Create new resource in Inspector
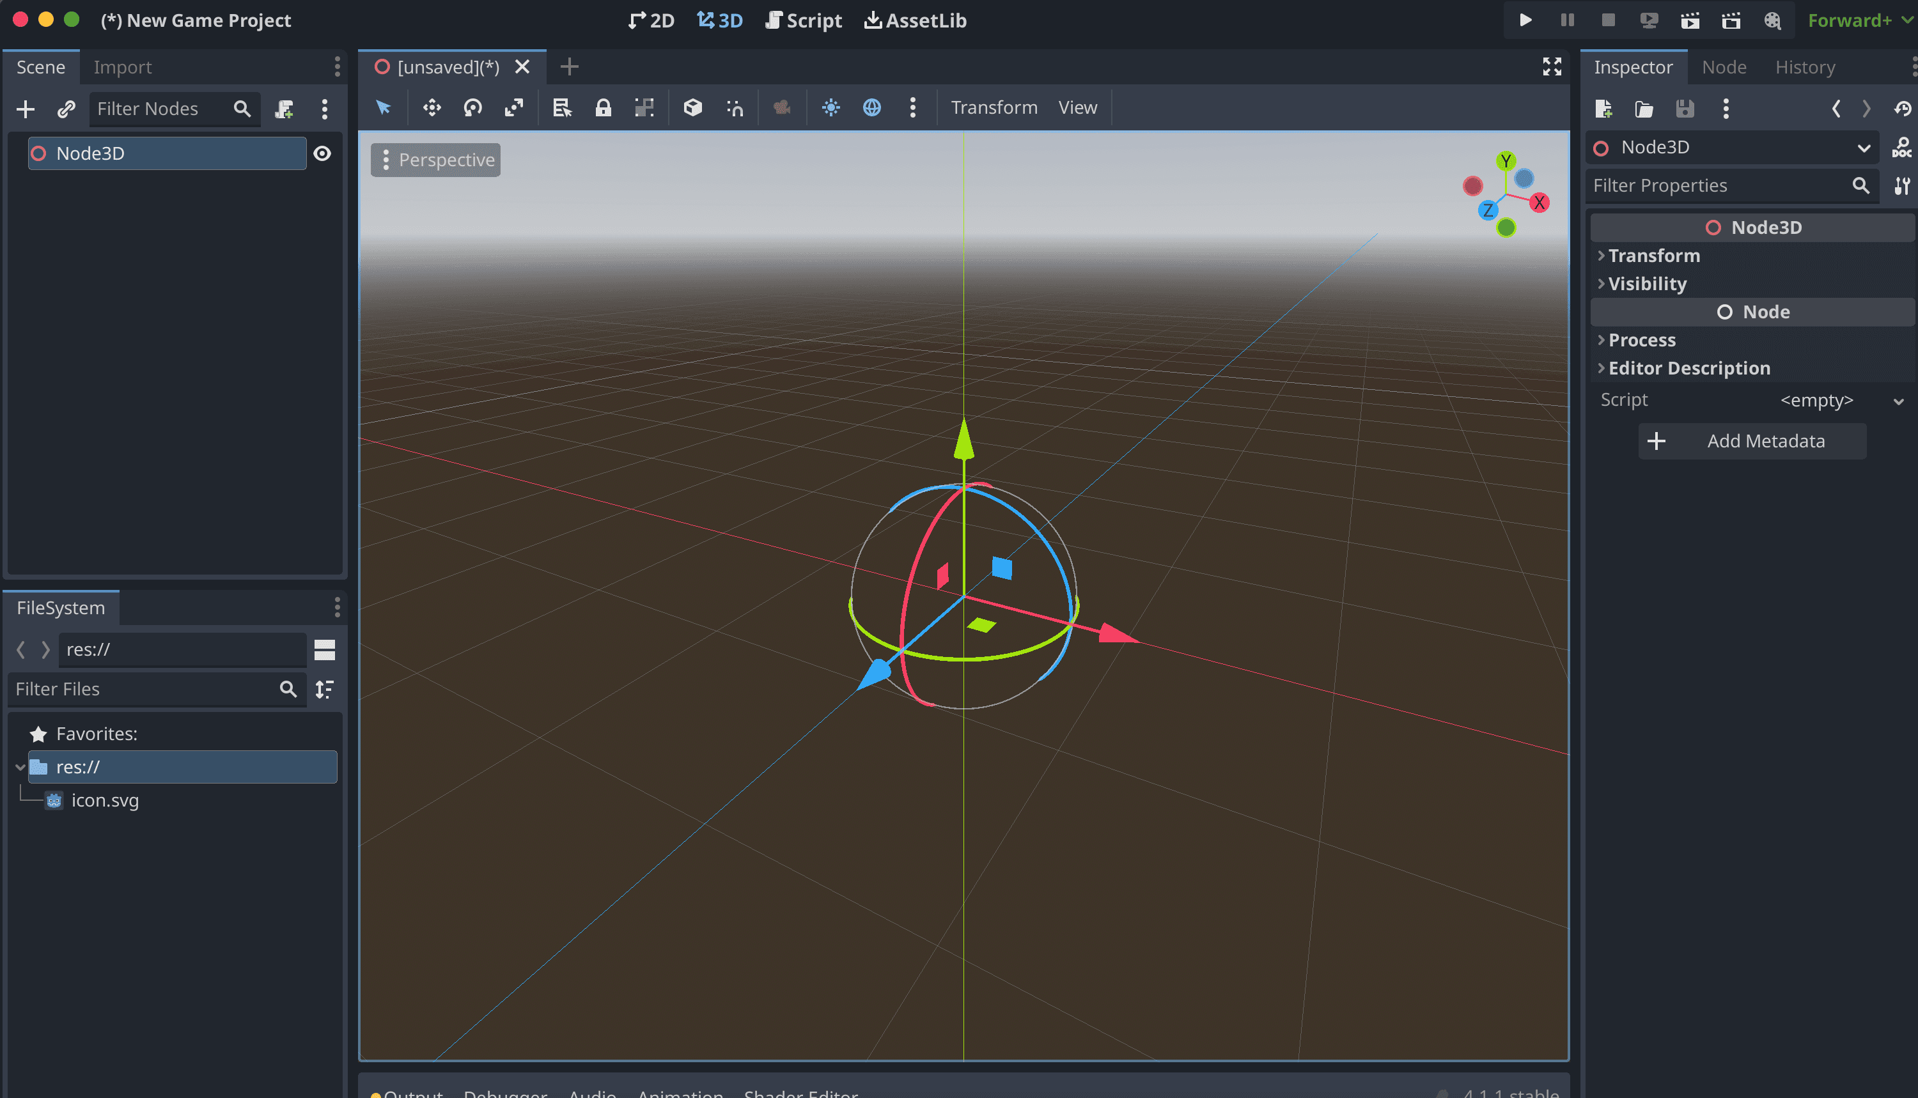The width and height of the screenshot is (1918, 1098). point(1603,109)
